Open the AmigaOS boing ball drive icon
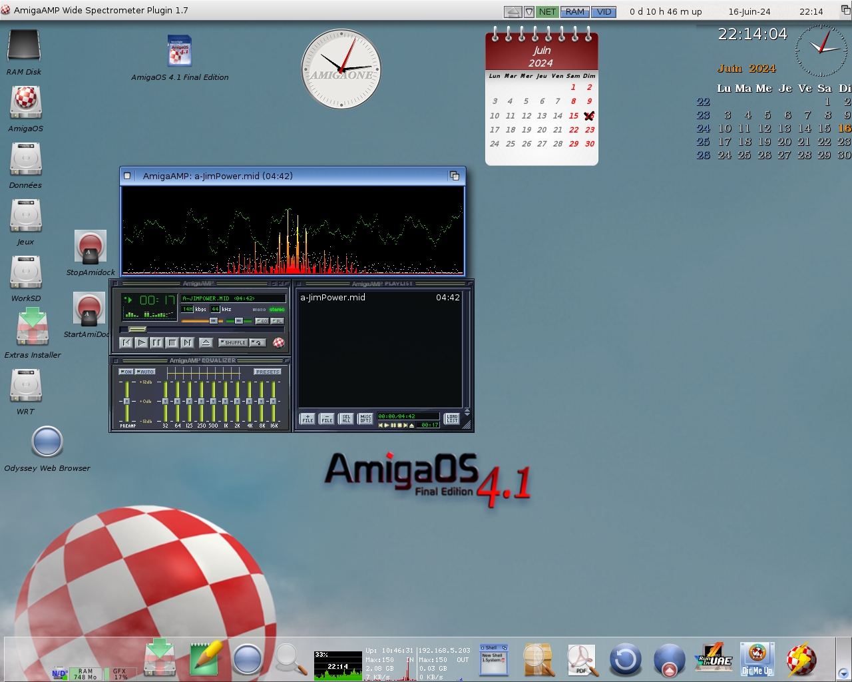Screen dimensions: 852x682 tap(25, 103)
